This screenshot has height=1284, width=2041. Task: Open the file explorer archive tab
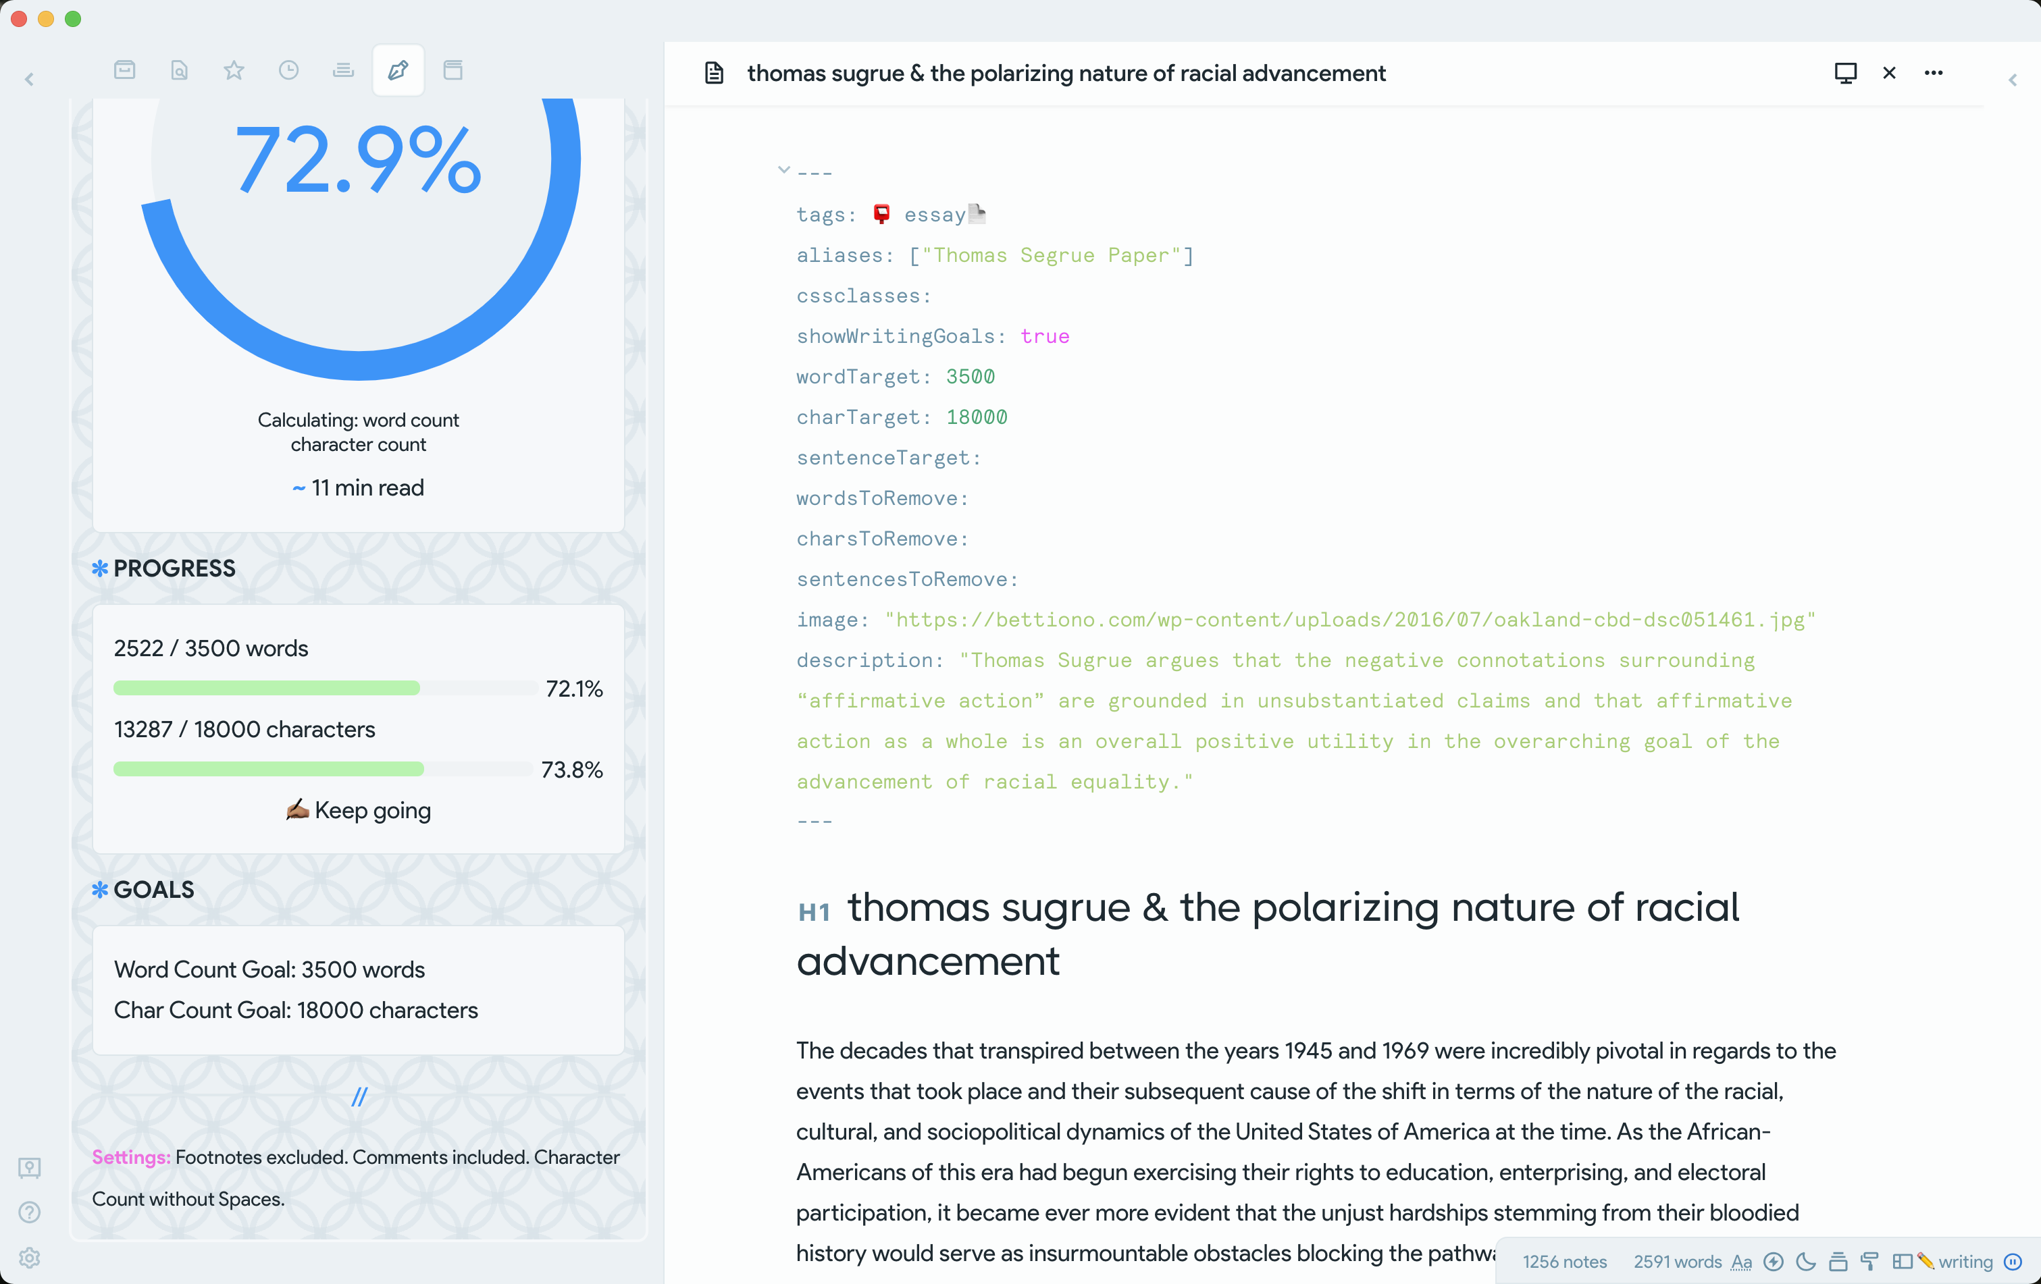coord(124,70)
